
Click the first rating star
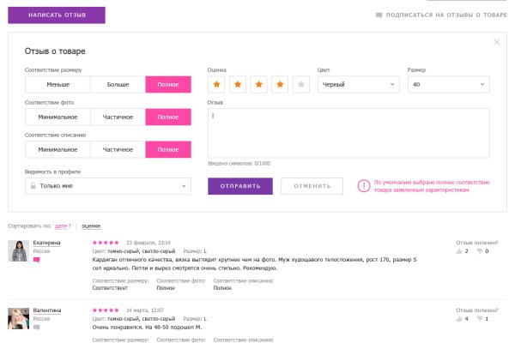pos(217,84)
